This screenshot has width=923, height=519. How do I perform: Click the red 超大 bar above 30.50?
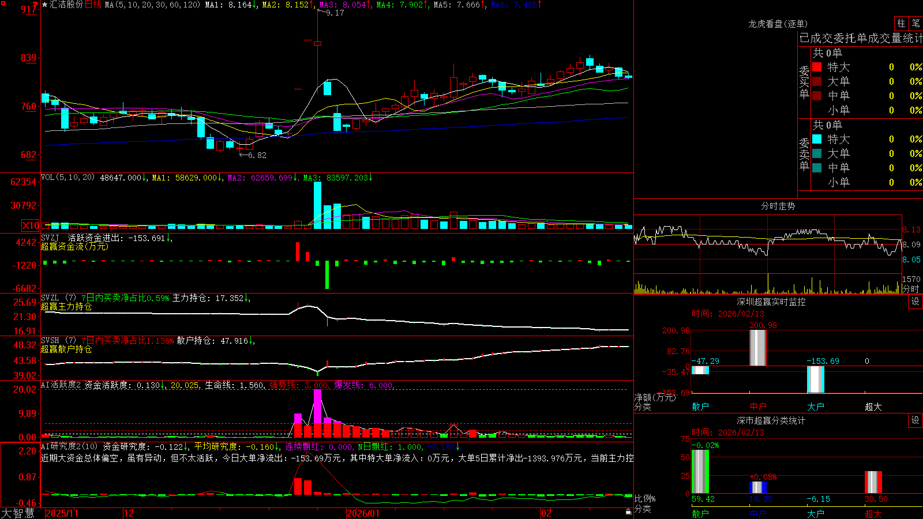click(x=873, y=482)
